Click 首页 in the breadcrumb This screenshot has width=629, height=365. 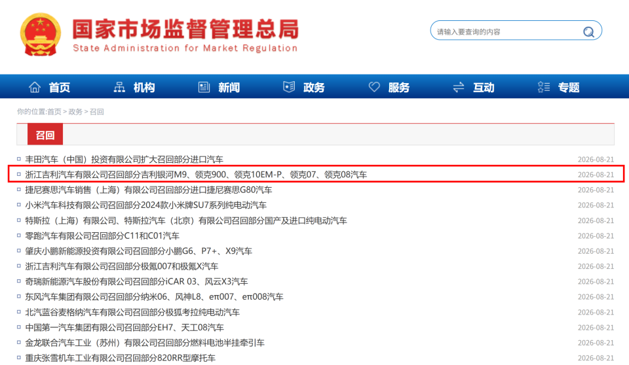[x=54, y=112]
